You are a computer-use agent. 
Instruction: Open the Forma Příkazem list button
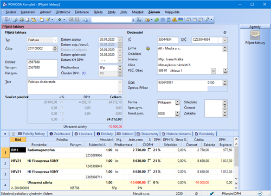click(x=177, y=103)
